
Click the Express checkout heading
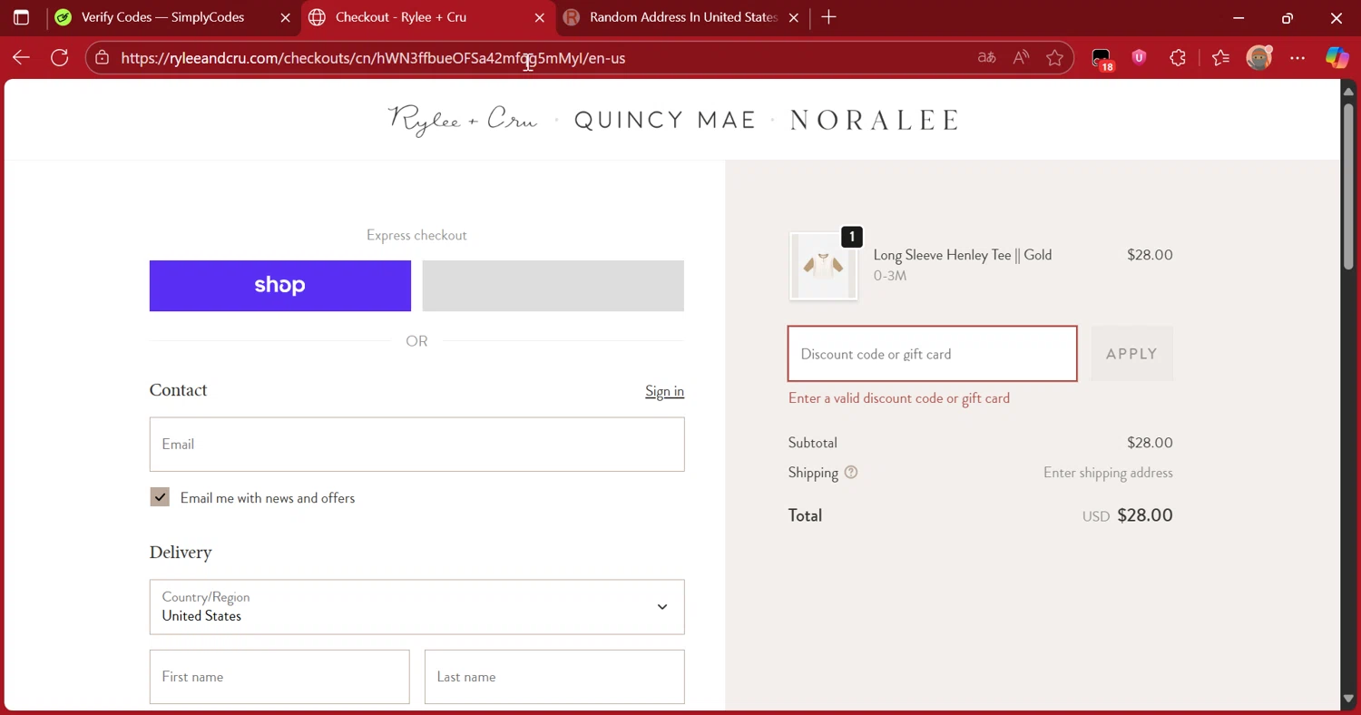click(x=416, y=235)
